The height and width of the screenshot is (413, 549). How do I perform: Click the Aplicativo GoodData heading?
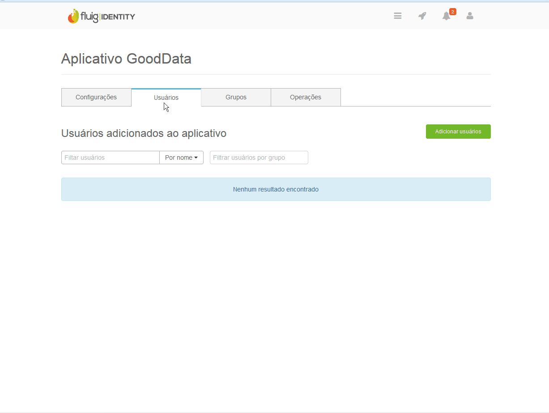(126, 59)
